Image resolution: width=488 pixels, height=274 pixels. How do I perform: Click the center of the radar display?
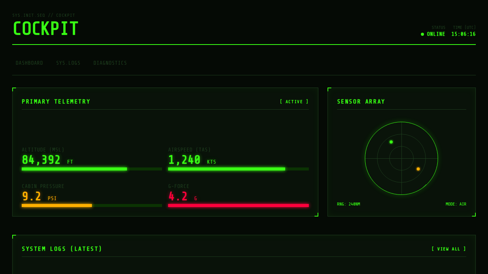click(401, 158)
